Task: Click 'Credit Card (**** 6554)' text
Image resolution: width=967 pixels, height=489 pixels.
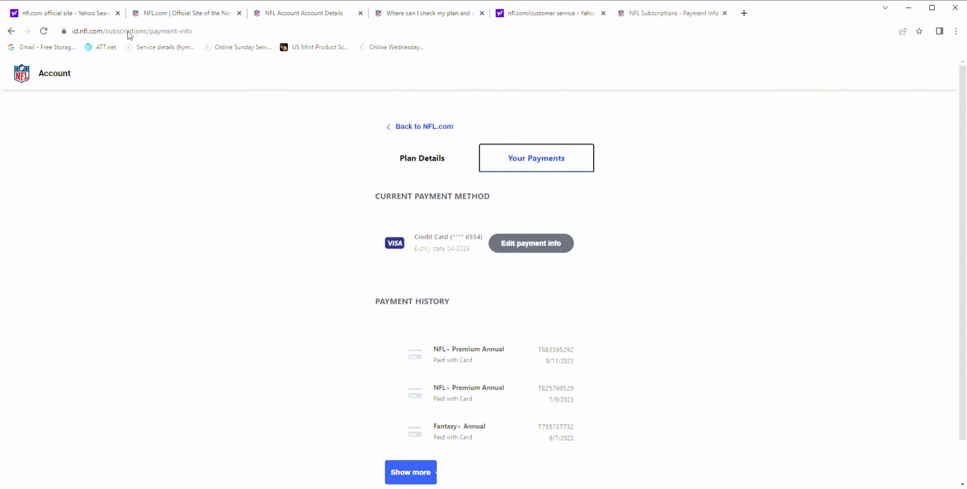Action: (x=448, y=237)
